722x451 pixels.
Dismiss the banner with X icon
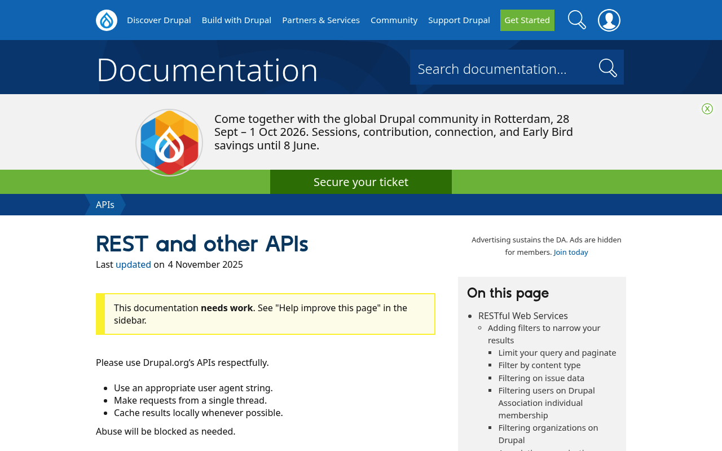[707, 109]
